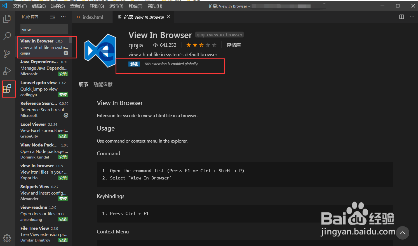
Task: Click the download count 641,252
Action: (165, 45)
